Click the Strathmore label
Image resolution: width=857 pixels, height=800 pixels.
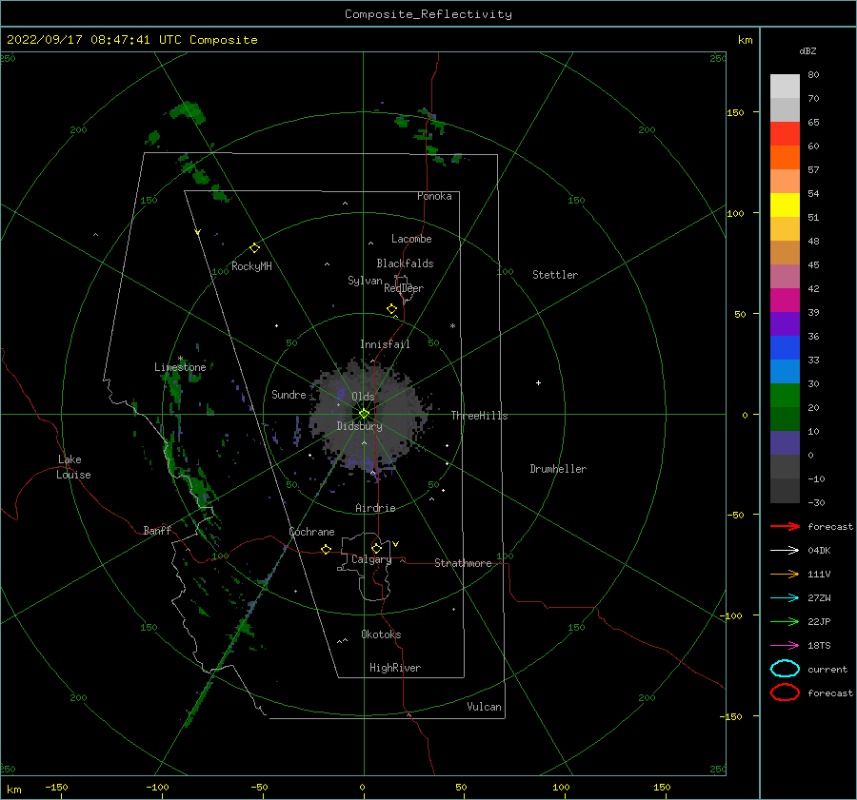pos(463,563)
